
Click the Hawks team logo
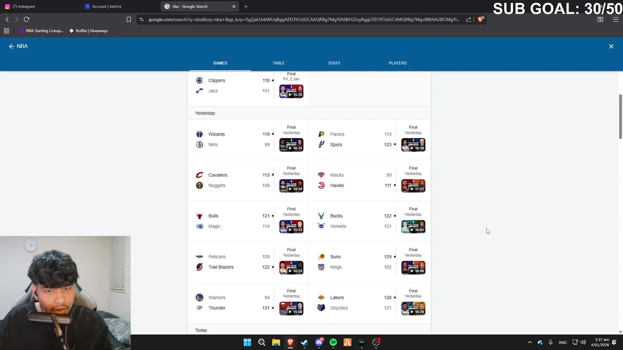point(321,185)
